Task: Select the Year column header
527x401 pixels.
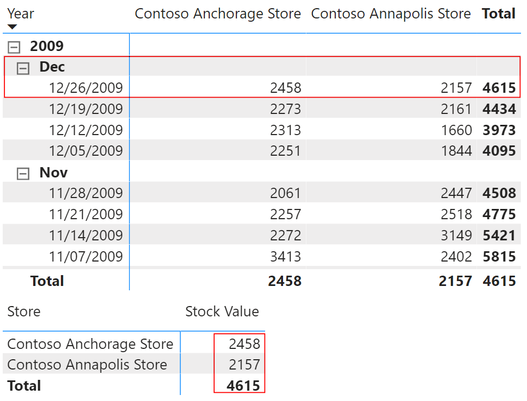Action: [21, 14]
